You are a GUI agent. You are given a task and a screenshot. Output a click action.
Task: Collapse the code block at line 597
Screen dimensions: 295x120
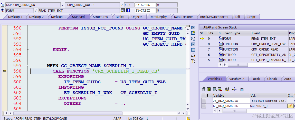click(x=27, y=66)
